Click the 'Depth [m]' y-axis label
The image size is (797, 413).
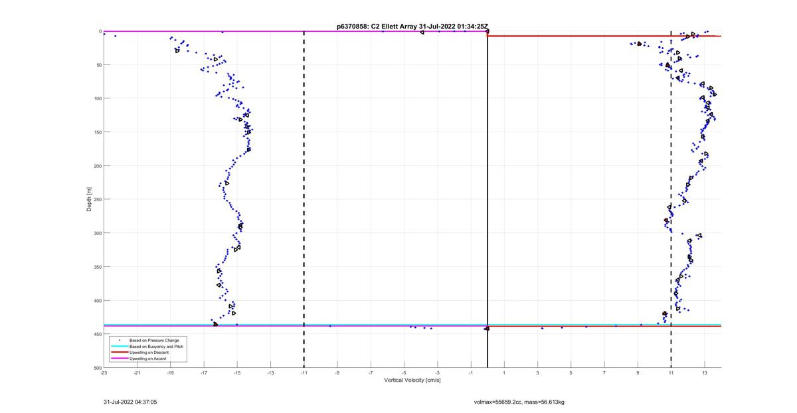(x=88, y=199)
